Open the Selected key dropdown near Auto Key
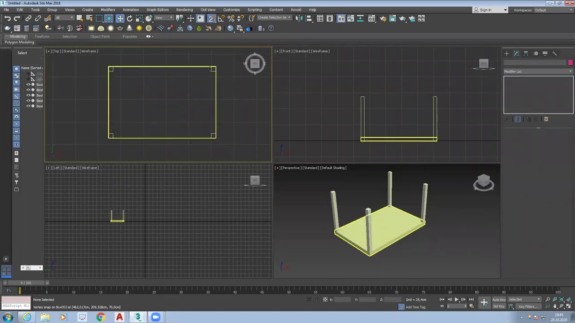 [524, 300]
